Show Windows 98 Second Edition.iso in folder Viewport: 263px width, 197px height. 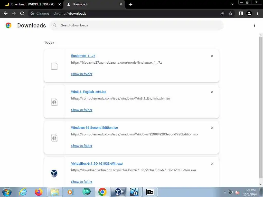coord(81,146)
